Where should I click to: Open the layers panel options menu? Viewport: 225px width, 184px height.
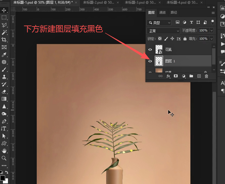pos(213,13)
